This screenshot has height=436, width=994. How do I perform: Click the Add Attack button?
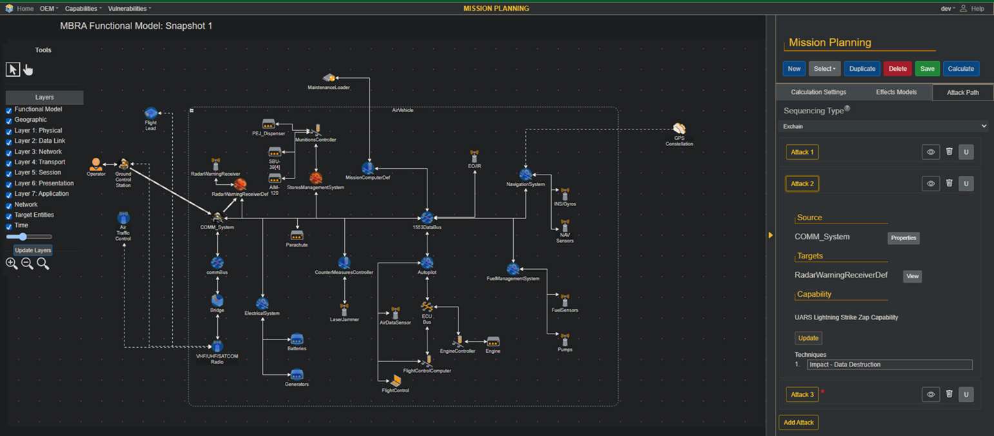point(798,422)
